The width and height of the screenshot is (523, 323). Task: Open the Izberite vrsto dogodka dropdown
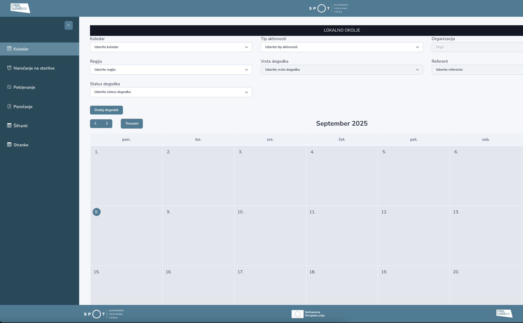tap(342, 70)
